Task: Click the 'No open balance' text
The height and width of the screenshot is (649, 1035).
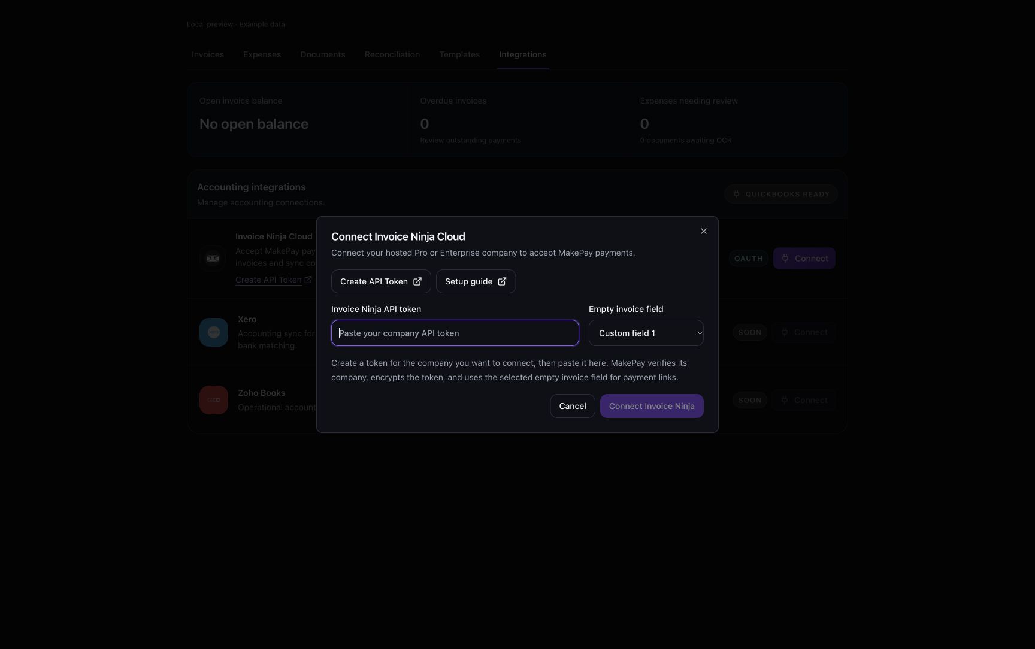Action: 254,124
